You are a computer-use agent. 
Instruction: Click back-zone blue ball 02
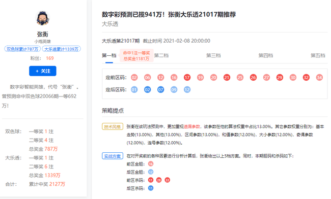coord(147,90)
